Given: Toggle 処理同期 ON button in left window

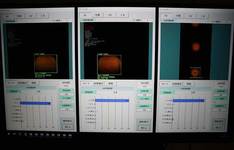Looking at the screenshot, I should click(x=66, y=94).
